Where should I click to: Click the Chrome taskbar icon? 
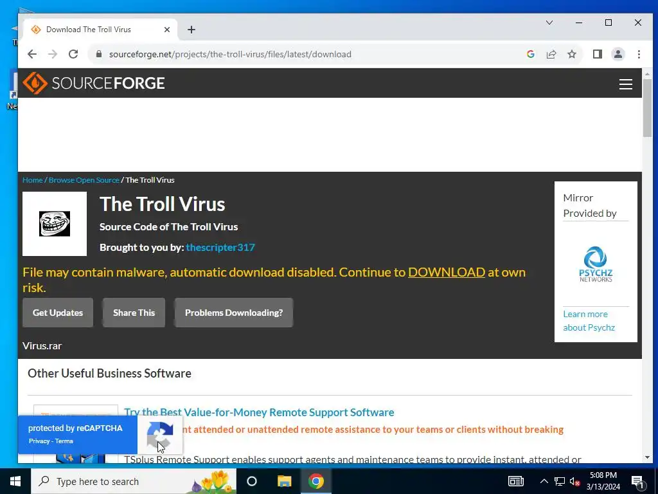coord(316,481)
